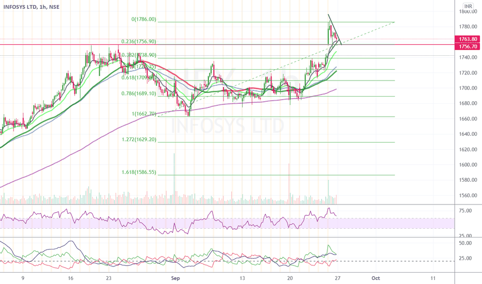
Task: Select the 1763.80 current price label
Action: click(468, 39)
